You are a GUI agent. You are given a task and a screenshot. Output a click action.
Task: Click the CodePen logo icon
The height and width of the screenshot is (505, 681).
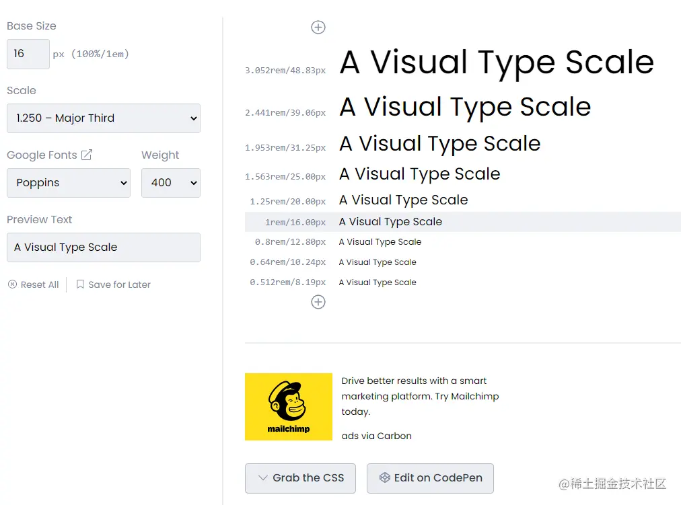point(385,477)
